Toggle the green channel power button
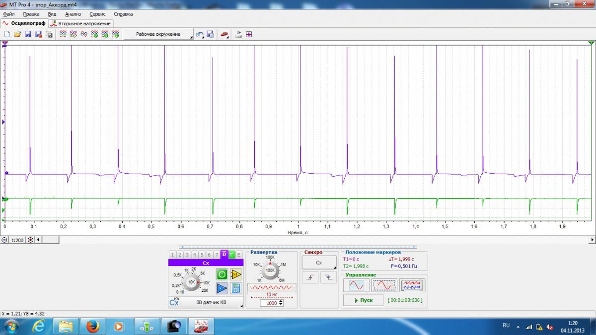The height and width of the screenshot is (335, 596). coord(222,274)
